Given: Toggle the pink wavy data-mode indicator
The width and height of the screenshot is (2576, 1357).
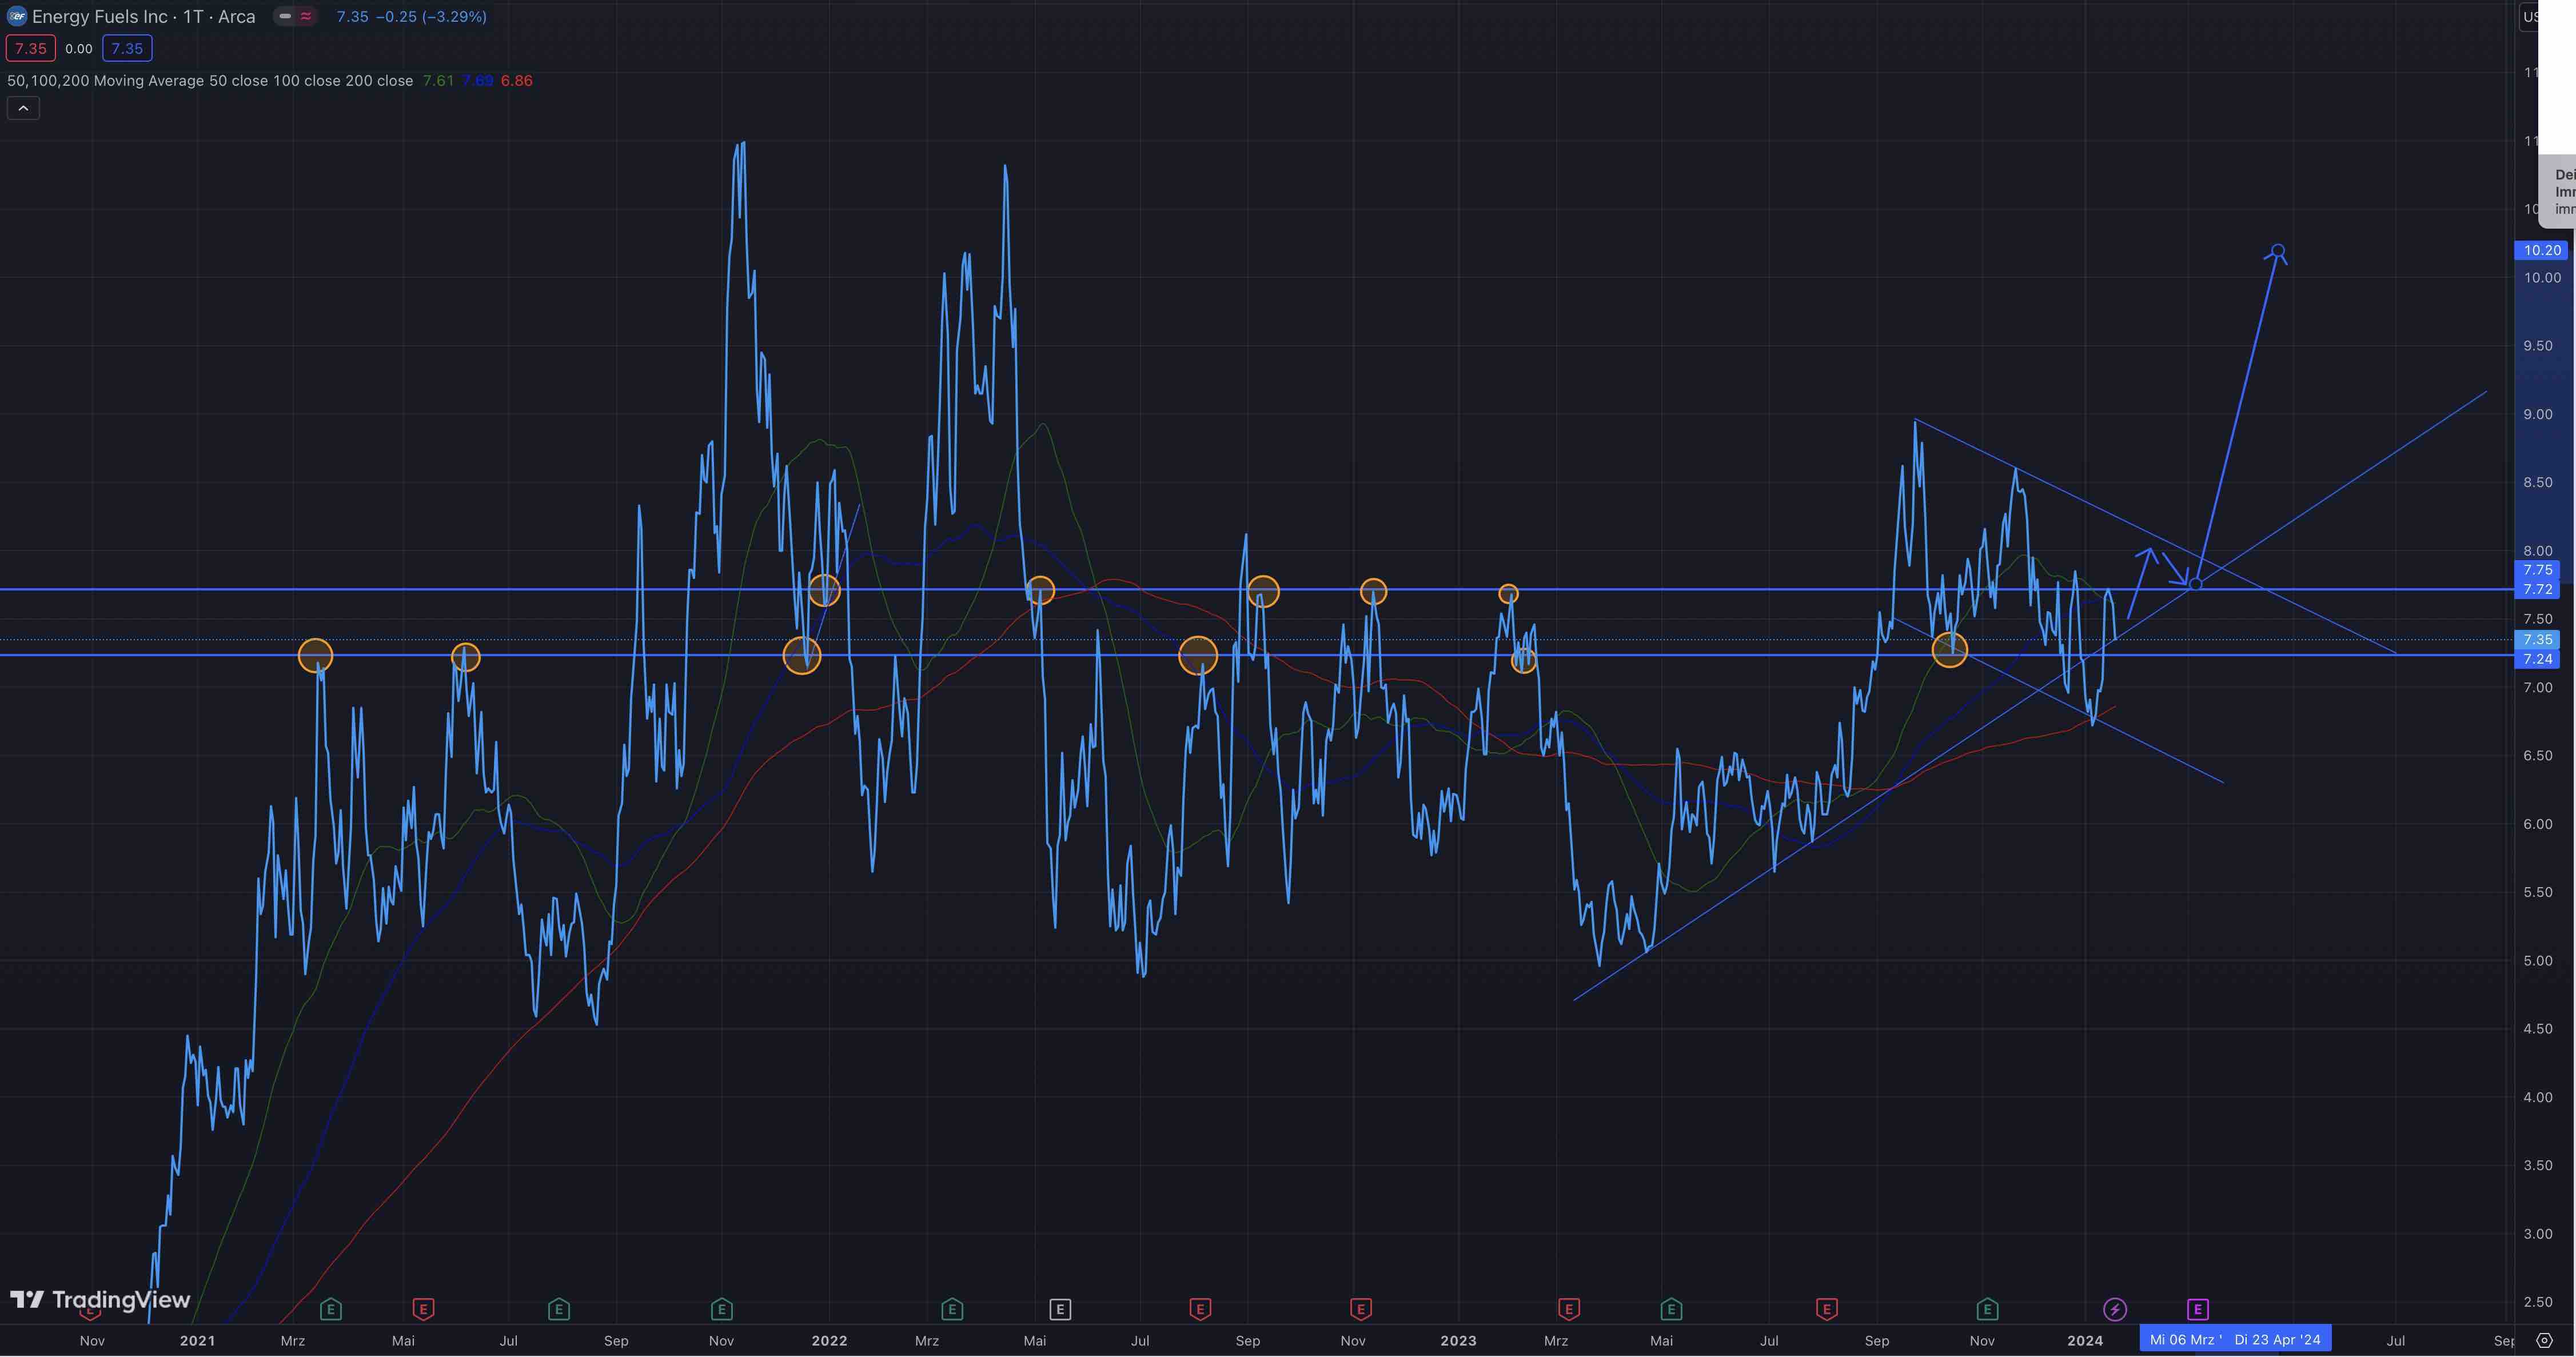Looking at the screenshot, I should pos(306,16).
